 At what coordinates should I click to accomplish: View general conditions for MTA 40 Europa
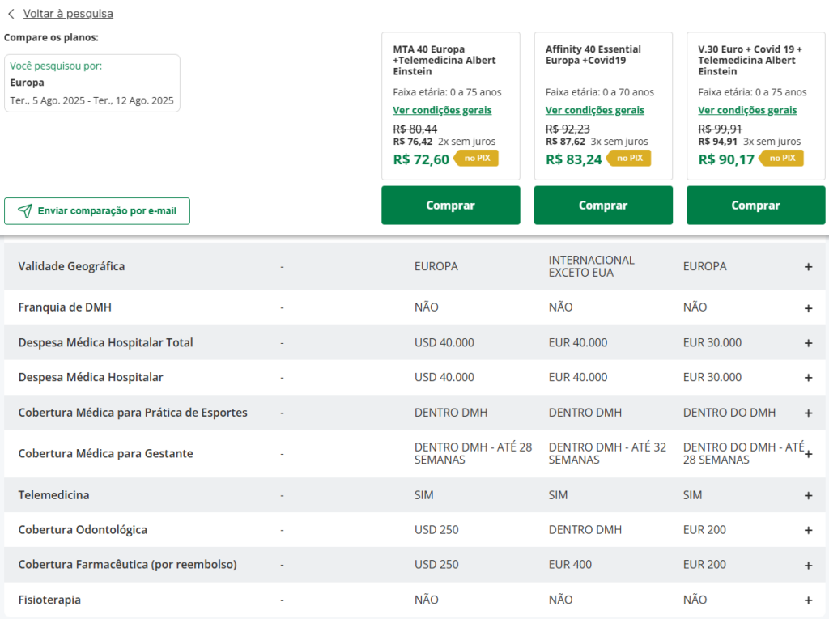[442, 110]
